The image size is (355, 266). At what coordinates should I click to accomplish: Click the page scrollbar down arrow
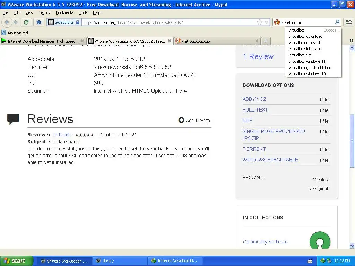(352, 246)
